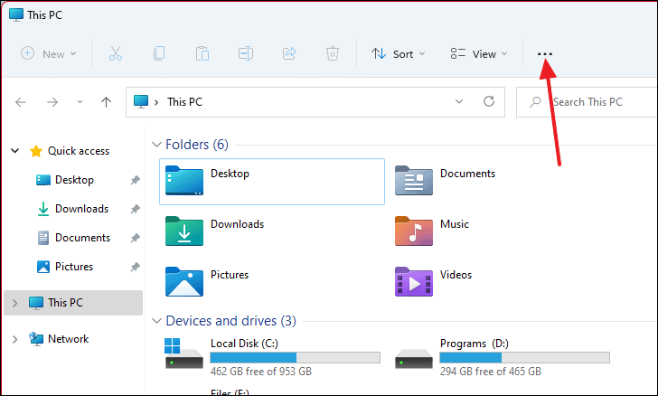Open Documents in Quick access sidebar

click(82, 238)
